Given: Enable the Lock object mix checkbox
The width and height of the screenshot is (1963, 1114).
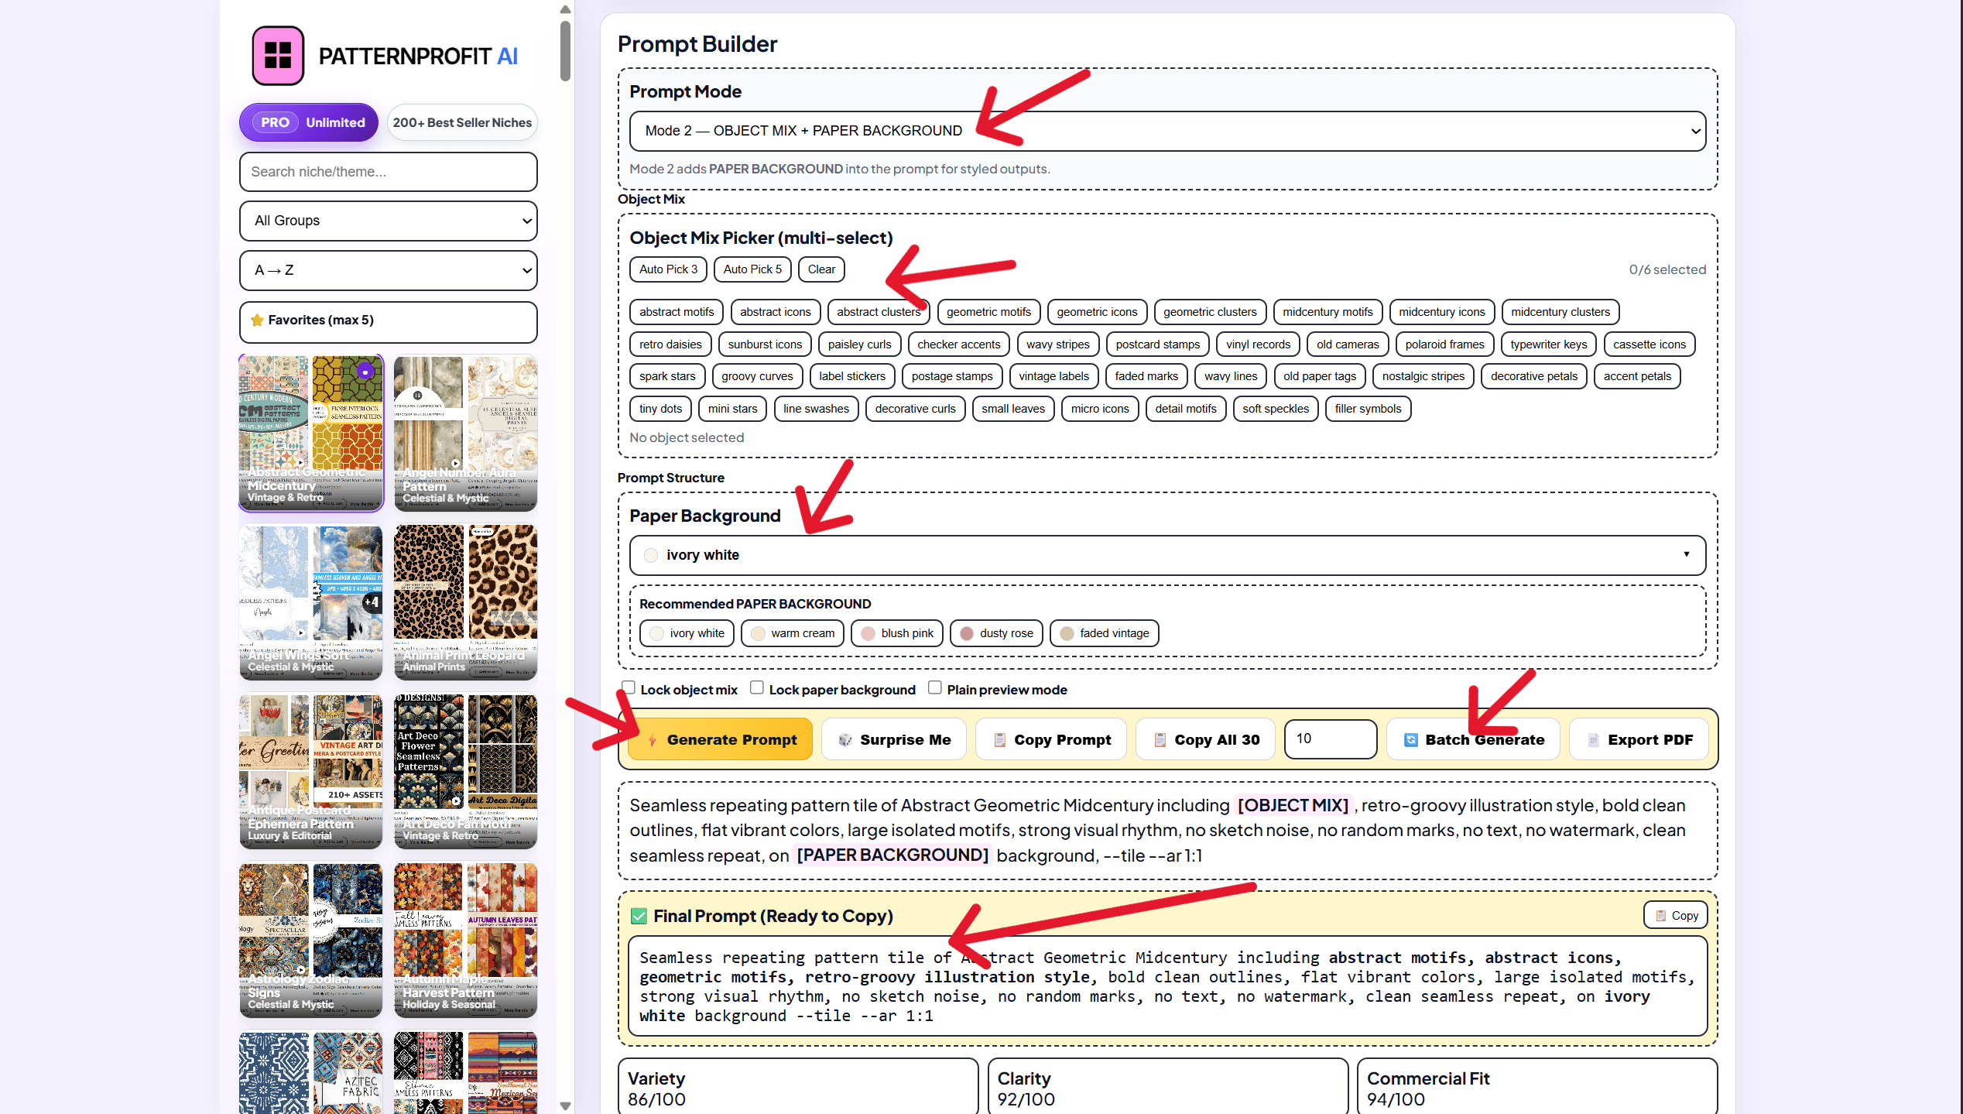Looking at the screenshot, I should 629,687.
